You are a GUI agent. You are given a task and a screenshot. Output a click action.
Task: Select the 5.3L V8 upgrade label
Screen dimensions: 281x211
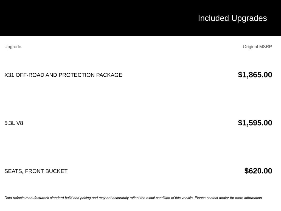coord(14,123)
